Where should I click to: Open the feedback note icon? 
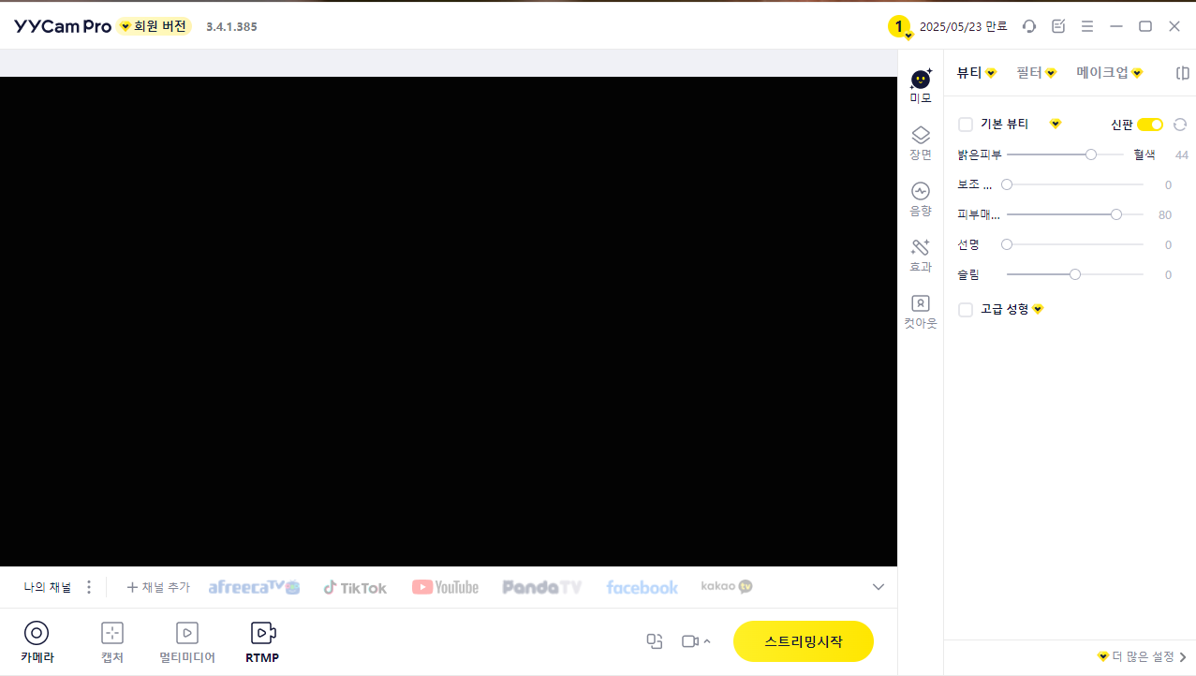click(1058, 26)
